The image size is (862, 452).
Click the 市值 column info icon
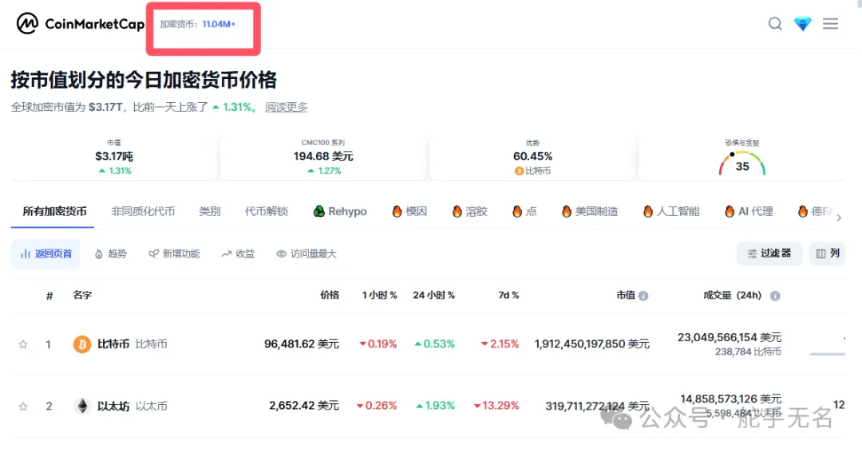(x=643, y=296)
